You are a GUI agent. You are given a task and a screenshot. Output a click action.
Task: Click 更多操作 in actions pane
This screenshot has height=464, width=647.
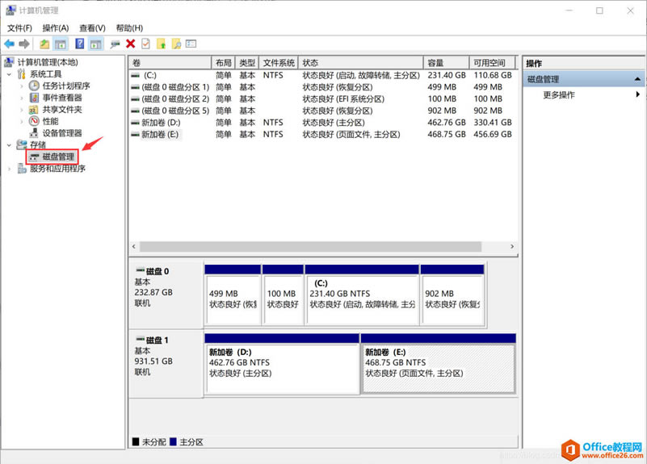coord(559,94)
